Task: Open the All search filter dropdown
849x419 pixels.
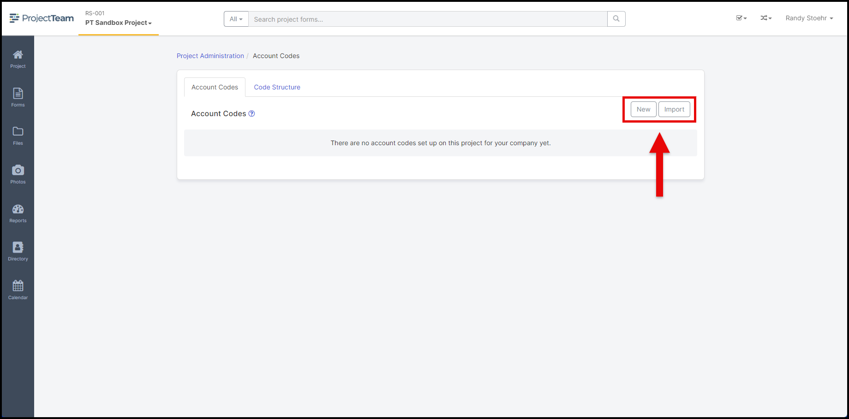Action: pyautogui.click(x=236, y=19)
